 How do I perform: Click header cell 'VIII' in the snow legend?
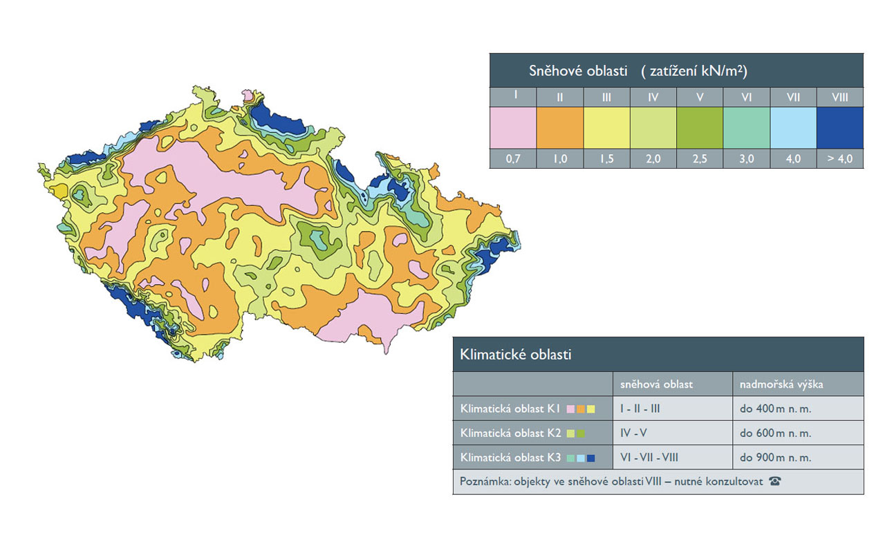840,97
